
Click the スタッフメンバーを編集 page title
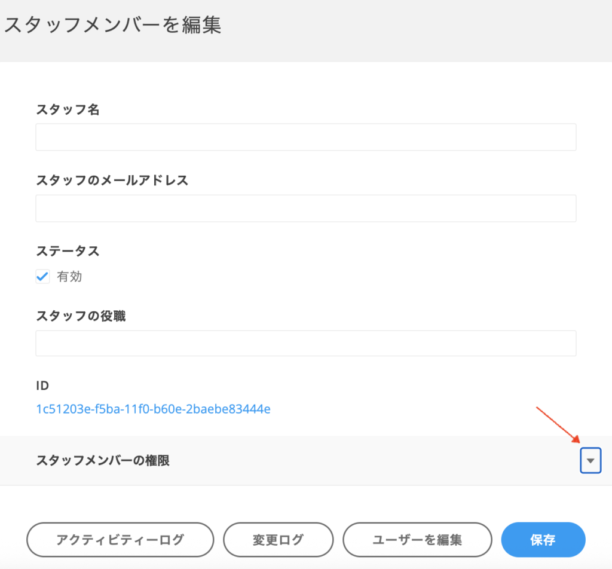(113, 25)
